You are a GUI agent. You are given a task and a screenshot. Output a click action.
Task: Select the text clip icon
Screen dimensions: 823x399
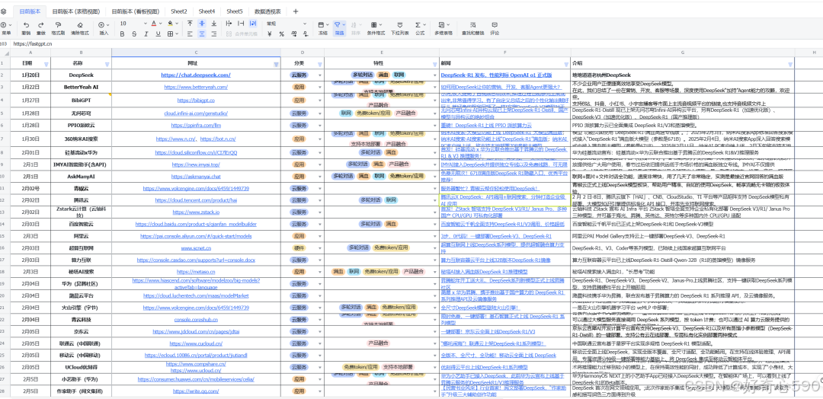point(241,24)
